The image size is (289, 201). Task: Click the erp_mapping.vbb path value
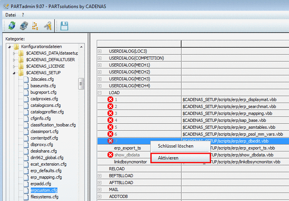coord(227,113)
